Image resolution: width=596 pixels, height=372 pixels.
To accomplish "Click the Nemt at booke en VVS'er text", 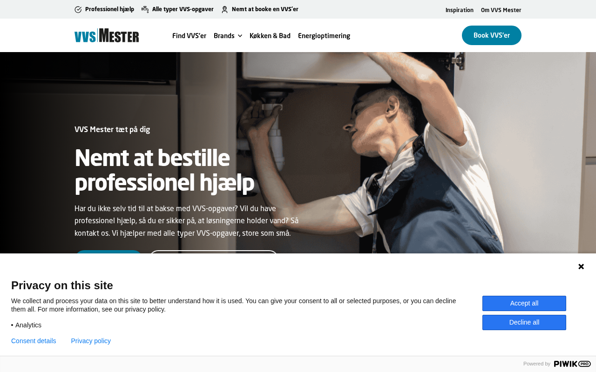I will (265, 9).
